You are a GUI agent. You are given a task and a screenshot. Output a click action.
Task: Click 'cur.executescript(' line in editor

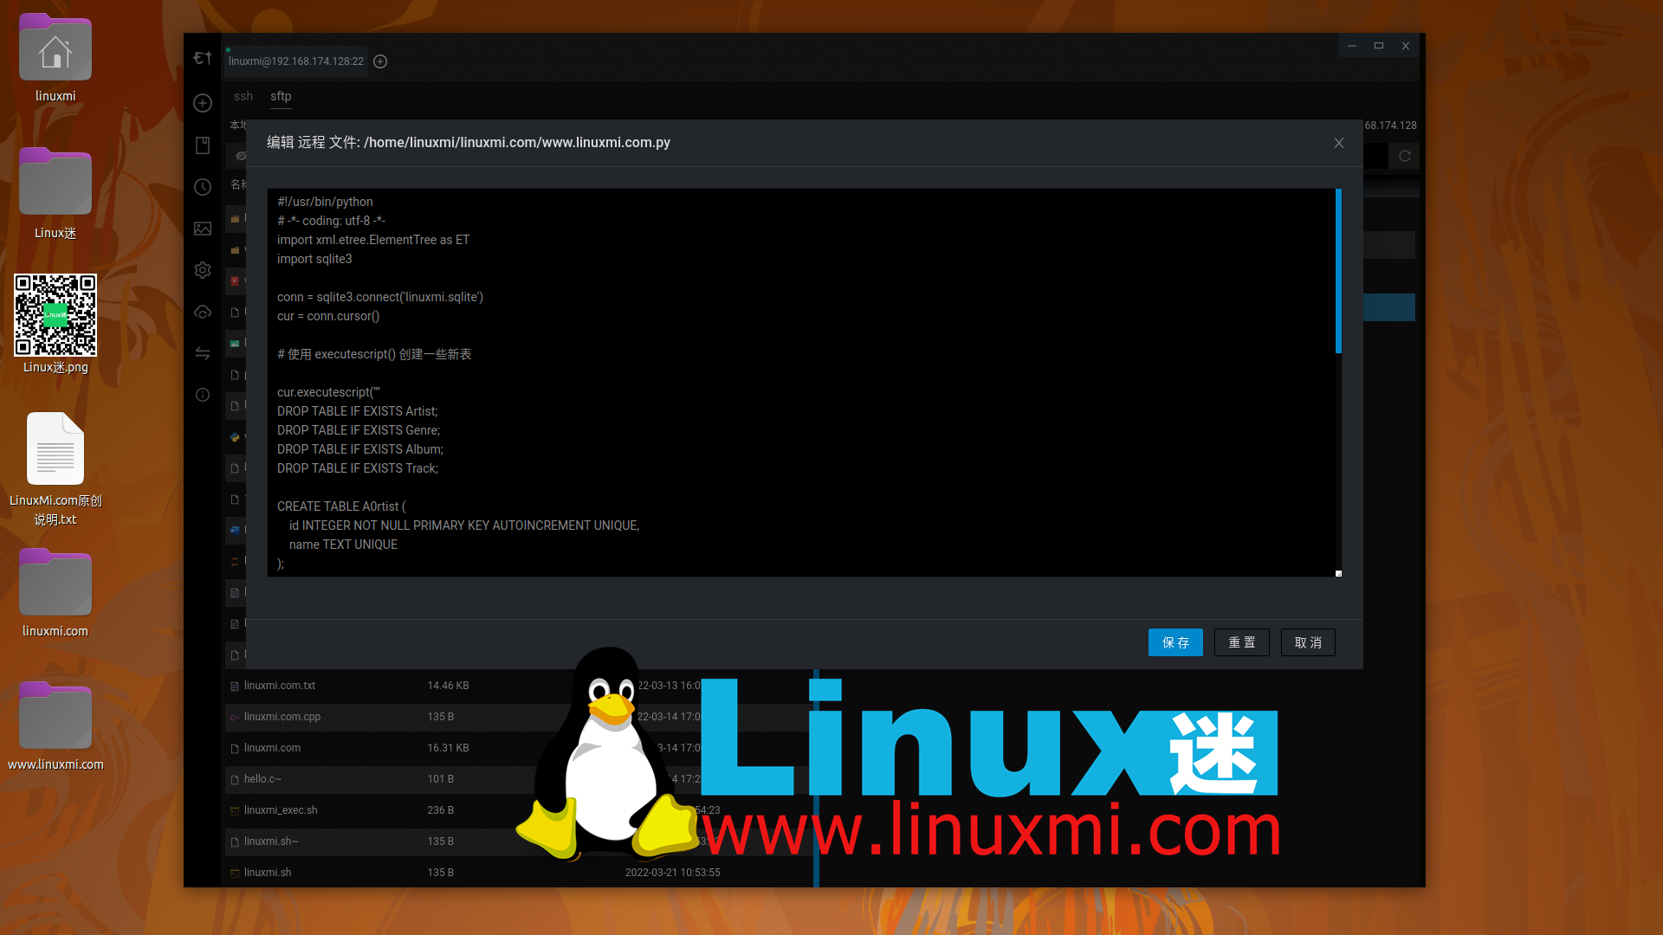[x=328, y=392]
